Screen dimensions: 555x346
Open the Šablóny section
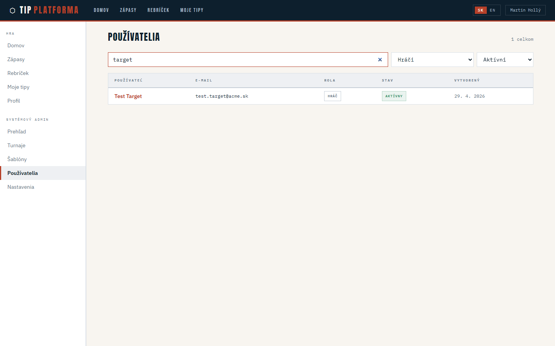pyautogui.click(x=17, y=159)
